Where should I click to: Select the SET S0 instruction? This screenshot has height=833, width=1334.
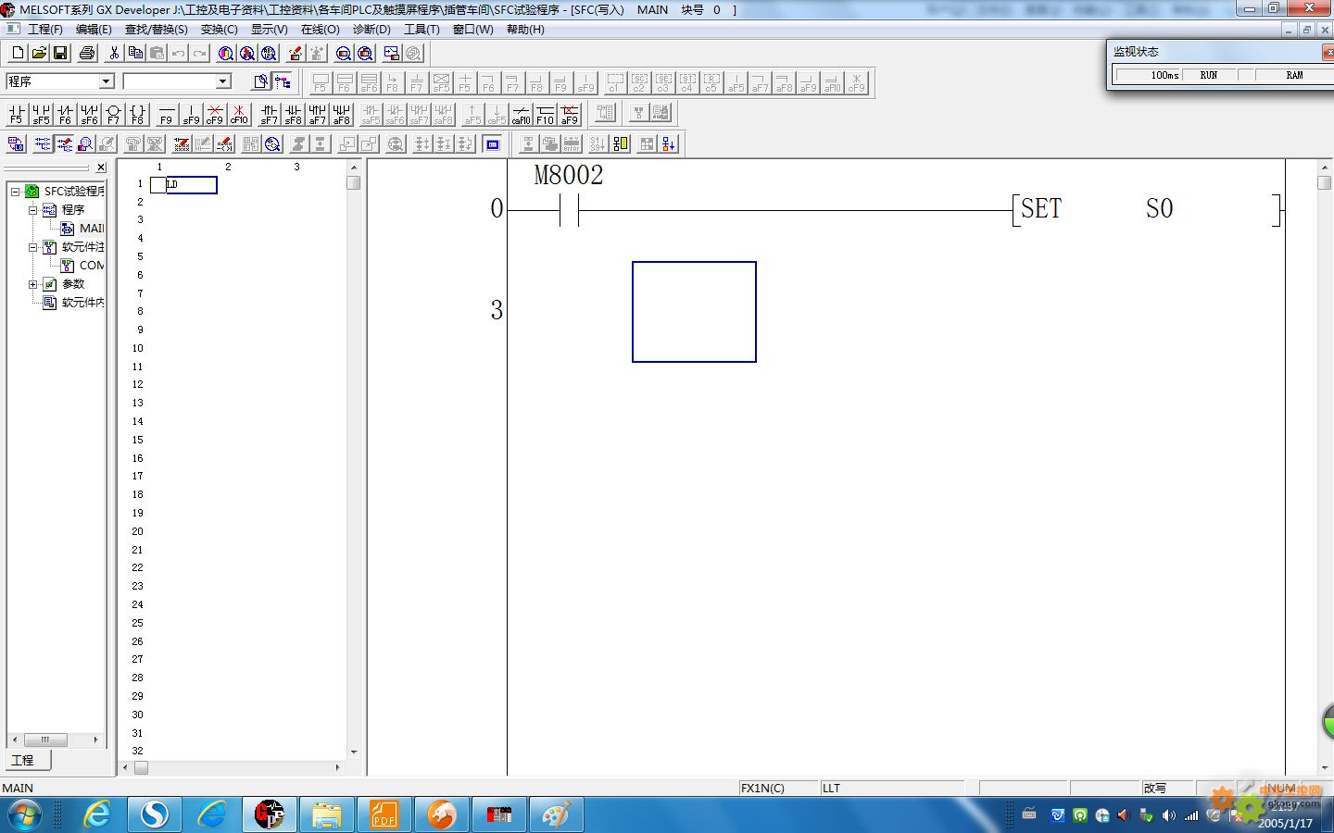1146,209
